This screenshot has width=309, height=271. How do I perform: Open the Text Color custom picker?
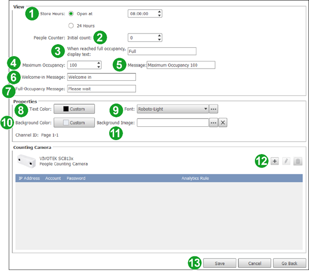74,109
